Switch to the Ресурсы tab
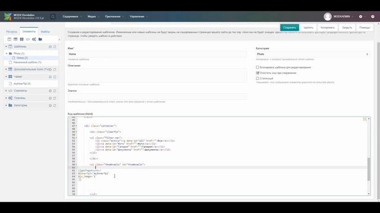 pyautogui.click(x=12, y=31)
